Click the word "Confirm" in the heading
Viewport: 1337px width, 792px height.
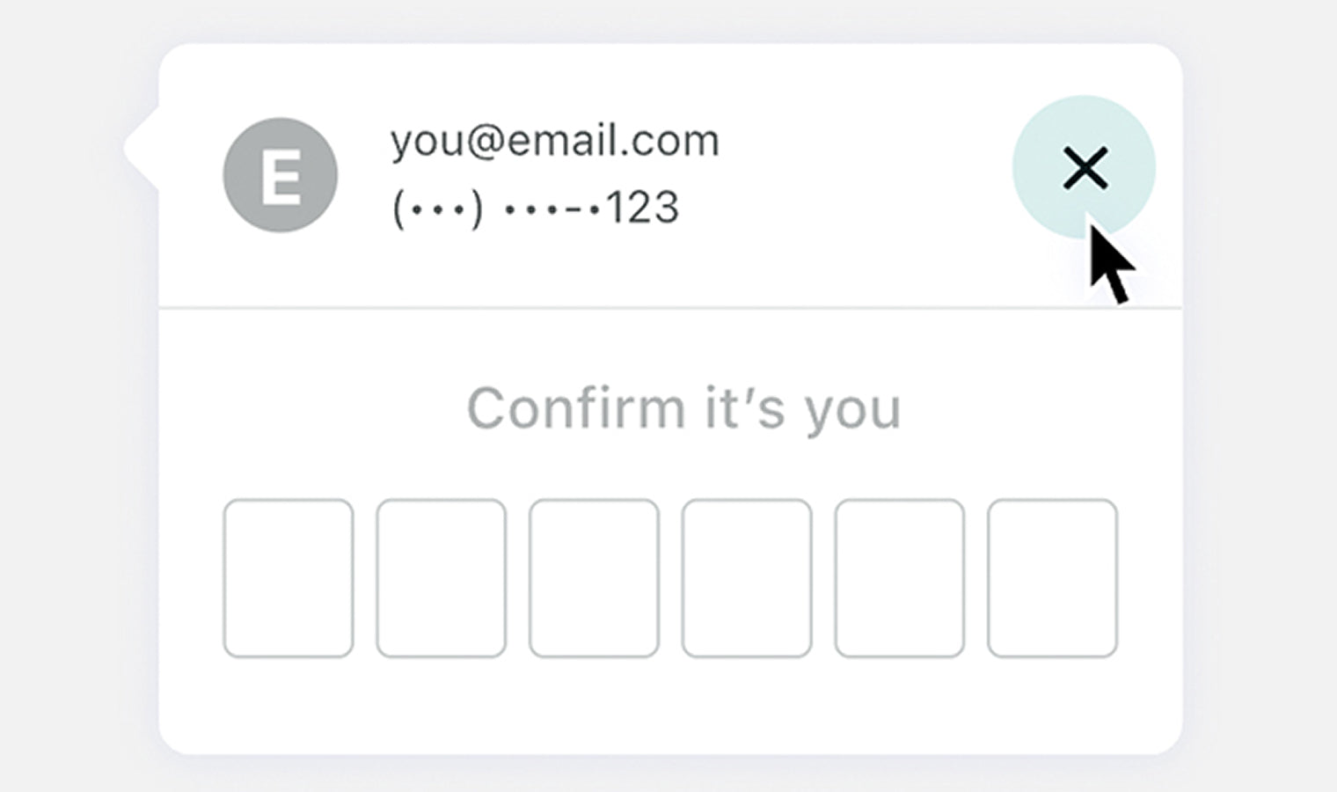(575, 408)
